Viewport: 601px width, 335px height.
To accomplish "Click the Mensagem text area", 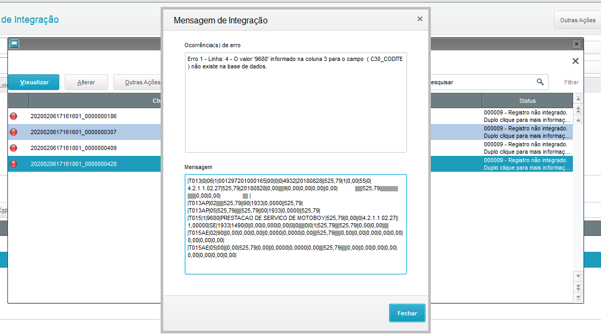I will coord(296,224).
